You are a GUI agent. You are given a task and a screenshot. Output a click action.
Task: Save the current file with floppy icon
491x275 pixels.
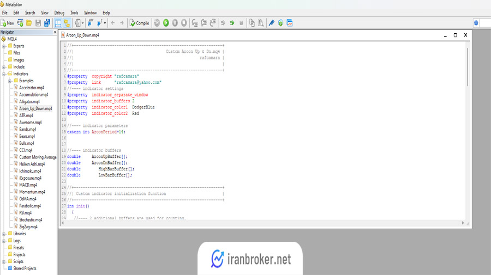tap(38, 23)
